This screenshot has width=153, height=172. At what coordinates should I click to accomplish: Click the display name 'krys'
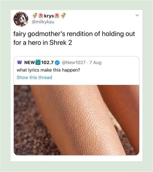point(49,16)
